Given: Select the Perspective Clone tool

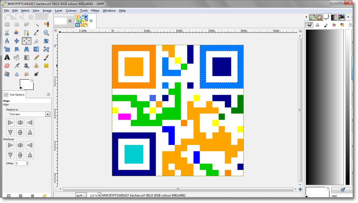Looking at the screenshot, I should click(x=7, y=74).
